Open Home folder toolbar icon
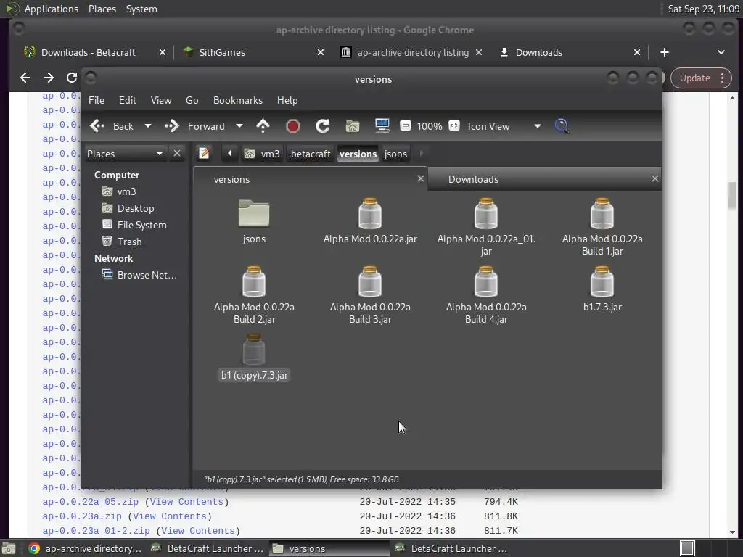This screenshot has width=743, height=557. click(x=352, y=126)
